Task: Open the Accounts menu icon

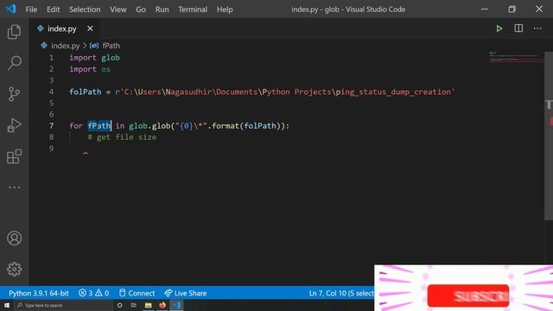Action: [x=14, y=238]
